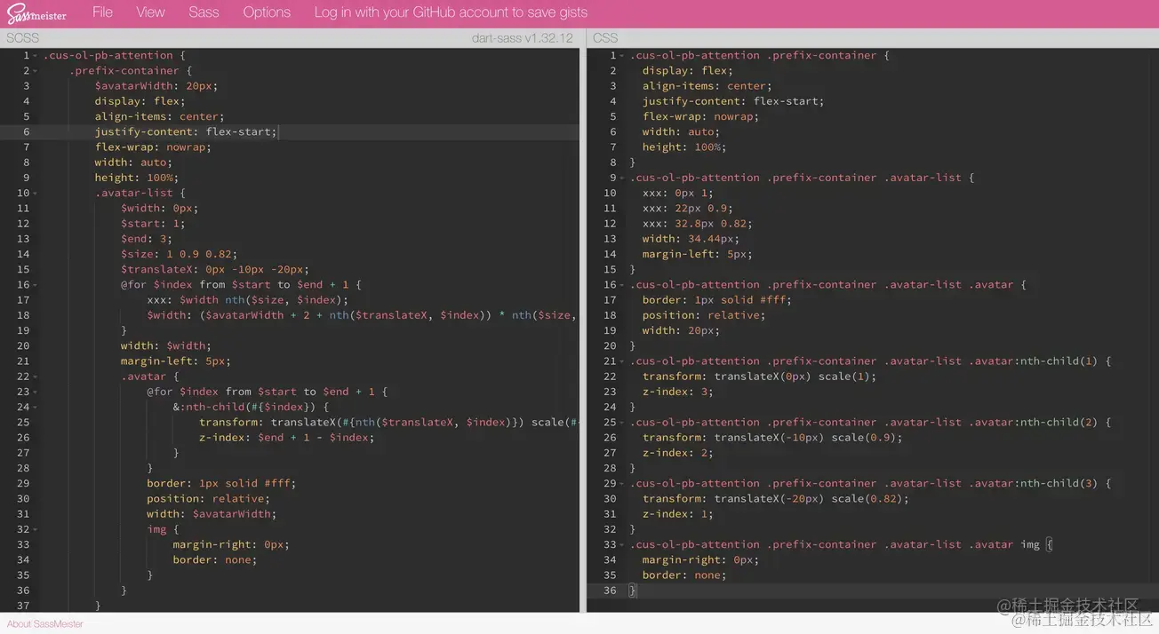Open the Sass menu

click(204, 12)
